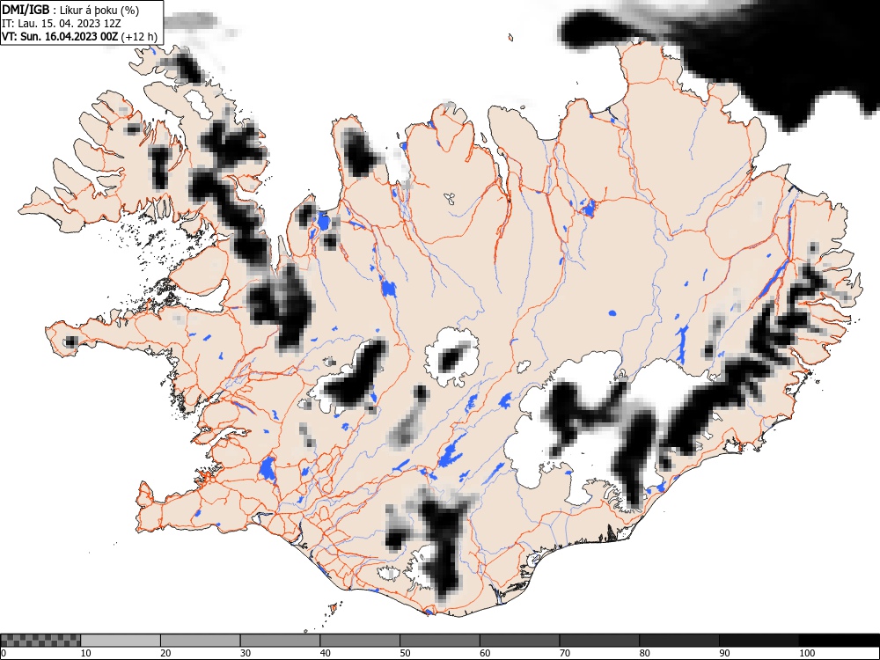880x660 pixels.
Task: Click the 30-40 percent legend swatch
Action: click(280, 641)
